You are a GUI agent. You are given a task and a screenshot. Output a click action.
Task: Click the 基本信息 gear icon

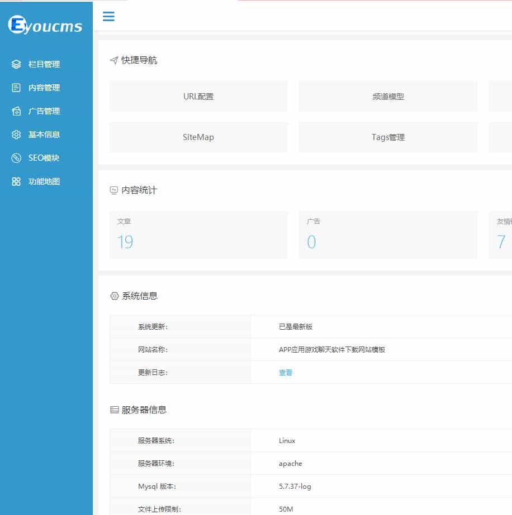[x=16, y=134]
